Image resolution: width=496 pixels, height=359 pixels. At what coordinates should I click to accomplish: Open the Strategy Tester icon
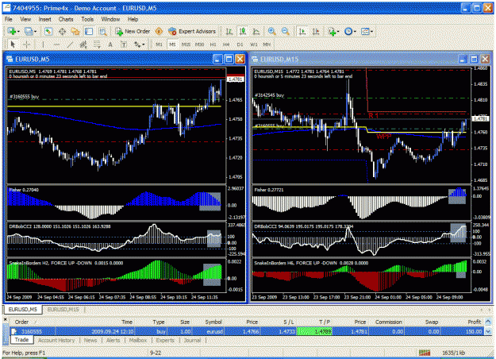[x=103, y=31]
